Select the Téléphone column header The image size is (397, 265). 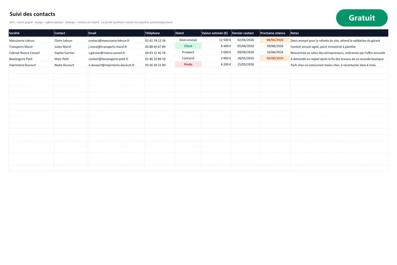(x=159, y=33)
